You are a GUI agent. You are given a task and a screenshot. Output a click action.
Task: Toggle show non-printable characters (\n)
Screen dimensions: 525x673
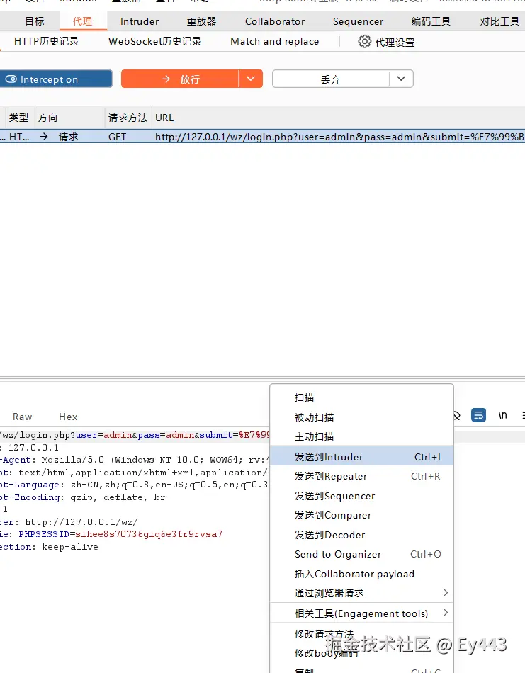click(x=502, y=415)
